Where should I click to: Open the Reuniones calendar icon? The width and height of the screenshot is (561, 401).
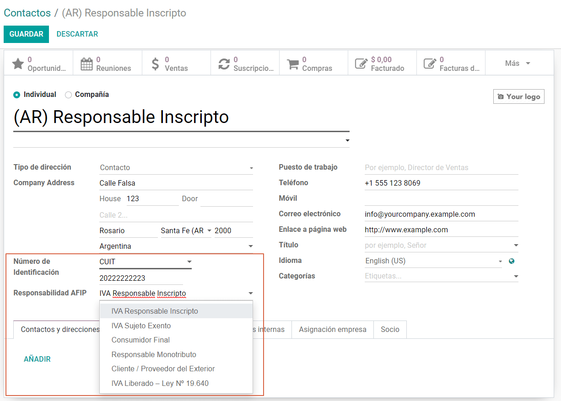click(86, 64)
